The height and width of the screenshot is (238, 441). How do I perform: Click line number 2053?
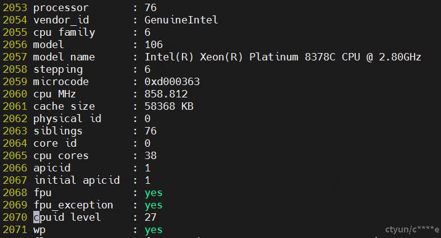15,7
